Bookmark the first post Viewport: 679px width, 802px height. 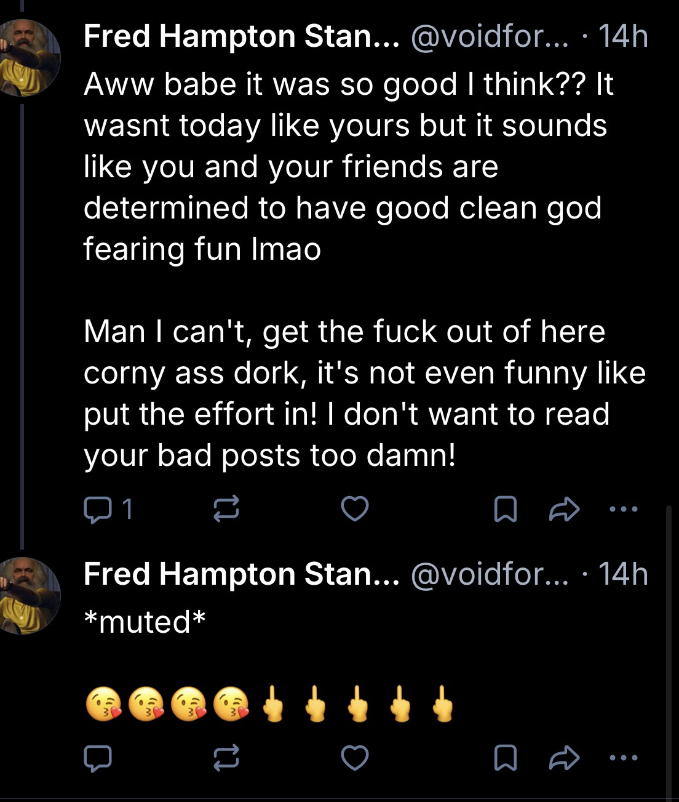tap(506, 510)
